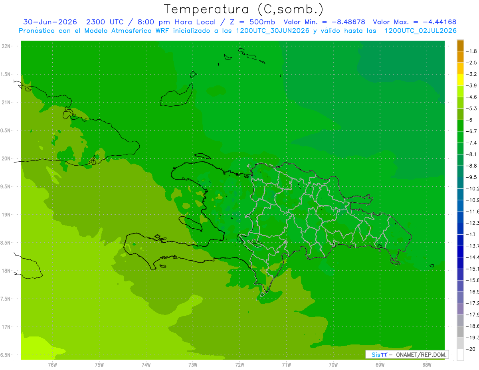Click the "-18.6" colorbar value
This screenshot has width=479, height=370.
point(473,326)
